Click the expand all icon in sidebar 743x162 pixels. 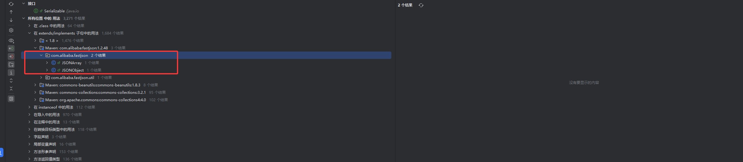click(x=11, y=81)
